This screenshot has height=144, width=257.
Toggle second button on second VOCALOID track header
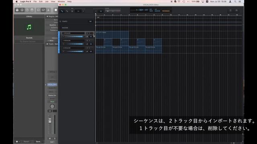click(x=90, y=40)
